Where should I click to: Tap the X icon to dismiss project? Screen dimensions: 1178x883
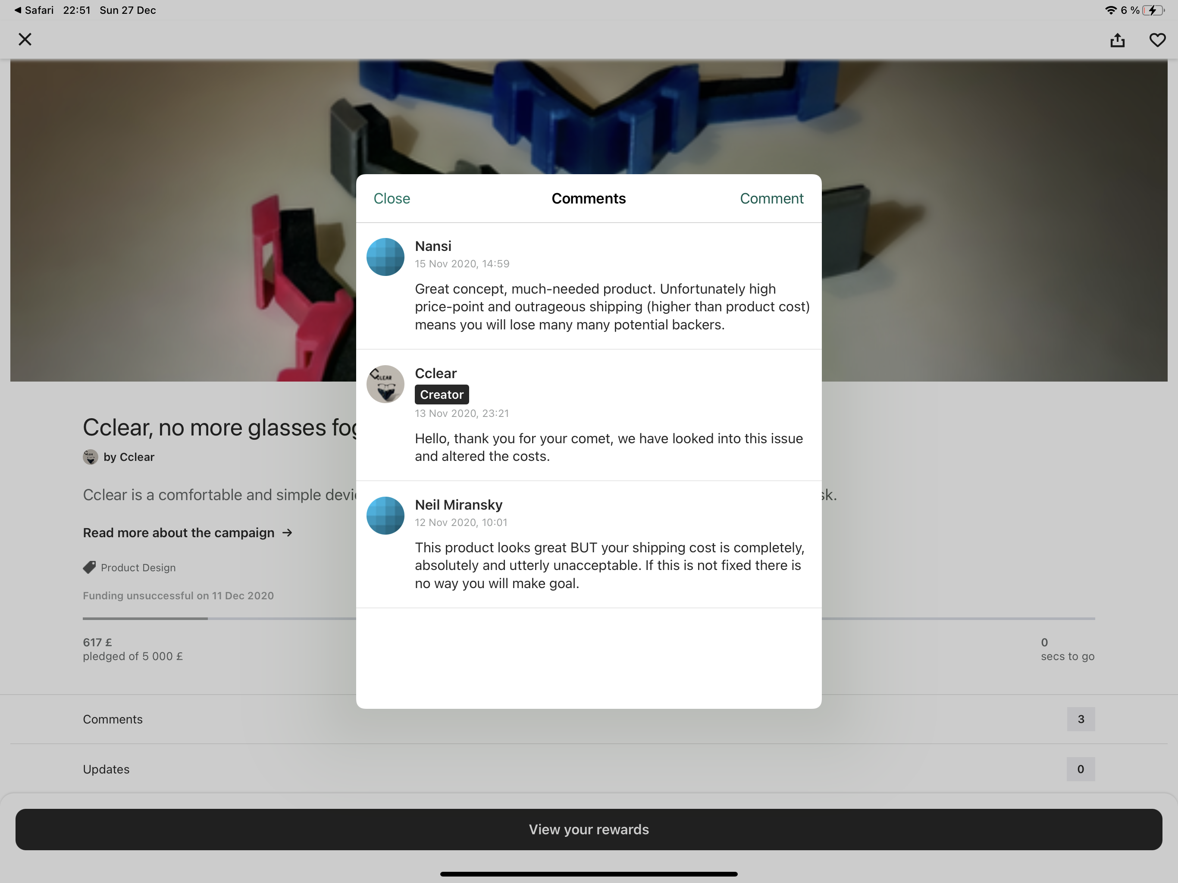click(25, 39)
